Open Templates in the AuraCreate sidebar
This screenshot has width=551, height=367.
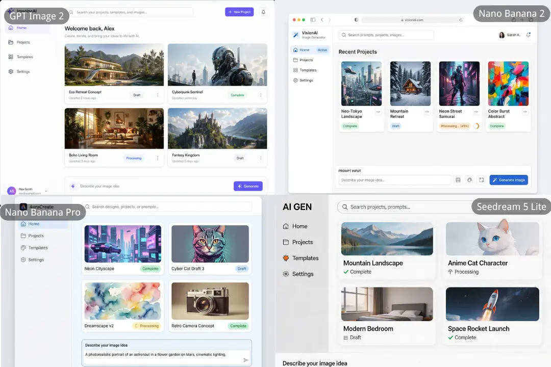(x=34, y=248)
